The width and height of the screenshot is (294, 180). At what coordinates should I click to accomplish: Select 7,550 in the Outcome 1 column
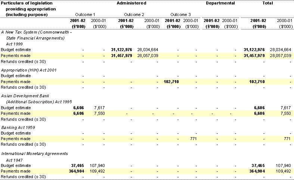click(99, 113)
